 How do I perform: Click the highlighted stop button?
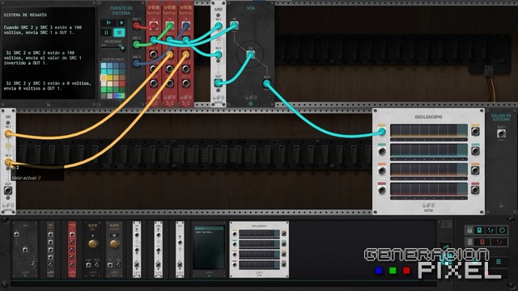click(x=119, y=32)
